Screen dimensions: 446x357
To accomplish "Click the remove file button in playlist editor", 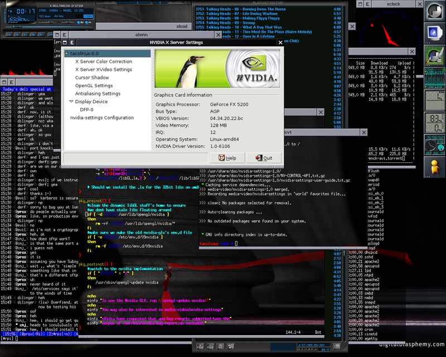I will click(x=210, y=346).
